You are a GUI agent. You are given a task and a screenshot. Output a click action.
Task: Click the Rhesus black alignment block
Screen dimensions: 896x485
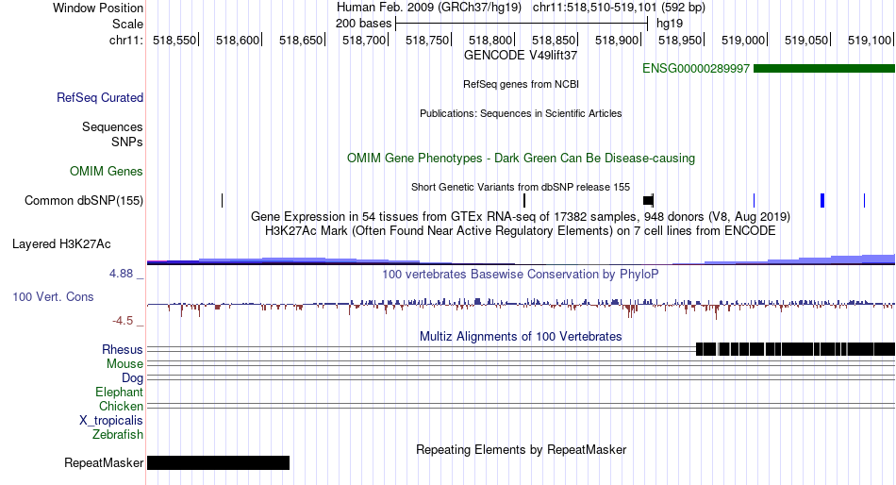pos(795,349)
